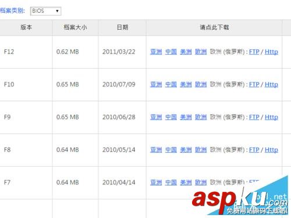
Task: Click the 欧洲 link in F8 row
Action: [x=201, y=150]
